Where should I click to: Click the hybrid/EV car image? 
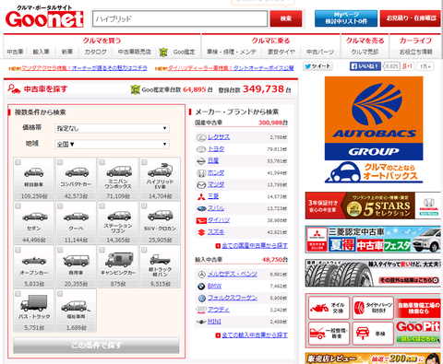pos(160,170)
